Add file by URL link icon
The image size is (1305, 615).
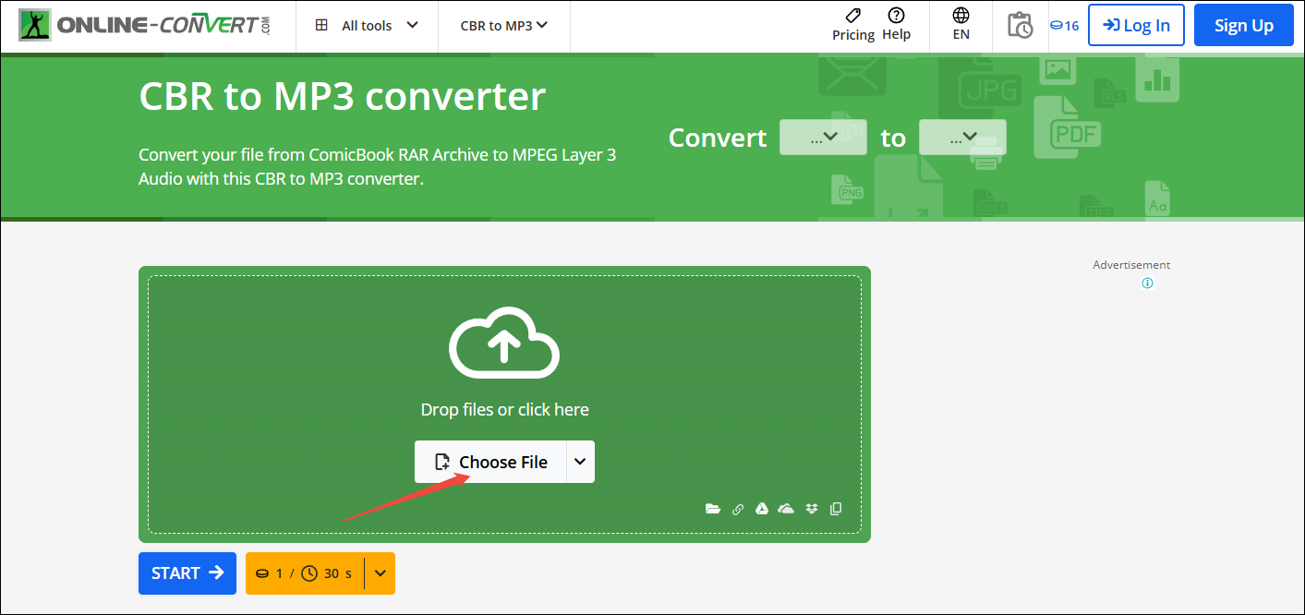(x=738, y=509)
